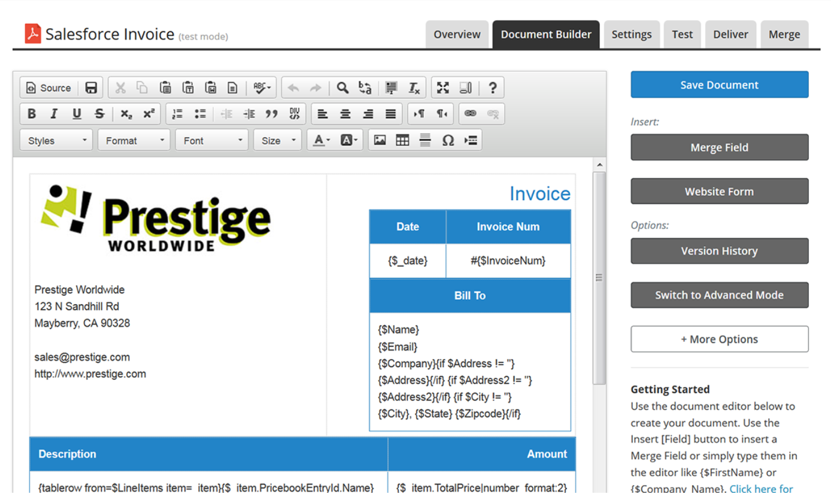Click the Source view button

tap(48, 88)
